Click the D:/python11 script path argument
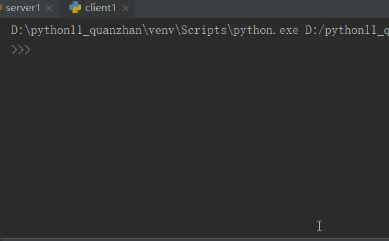This screenshot has height=241, width=389. pyautogui.click(x=347, y=31)
